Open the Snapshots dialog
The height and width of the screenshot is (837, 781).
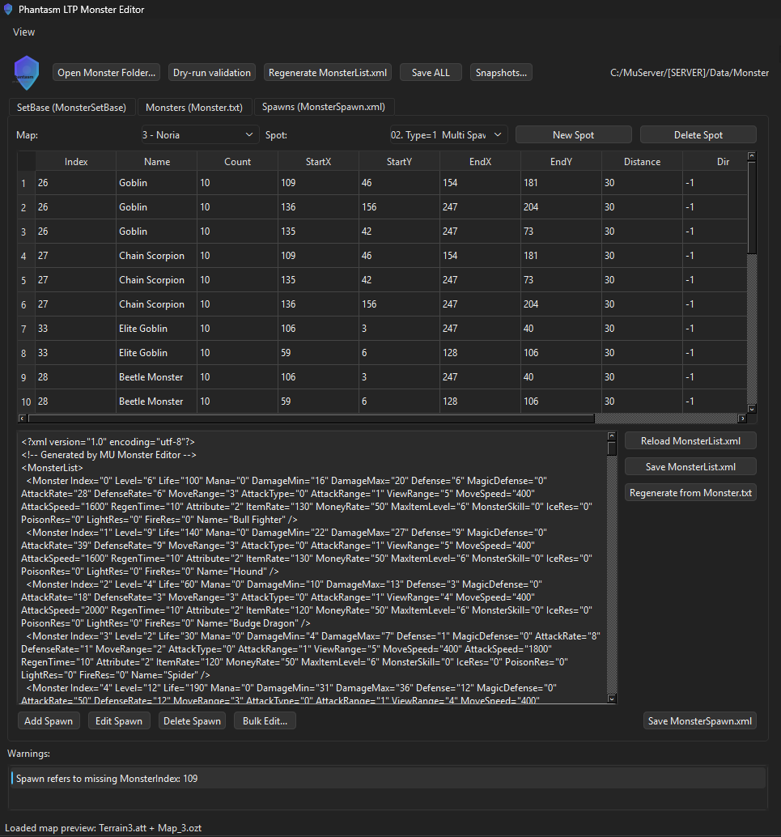coord(501,73)
